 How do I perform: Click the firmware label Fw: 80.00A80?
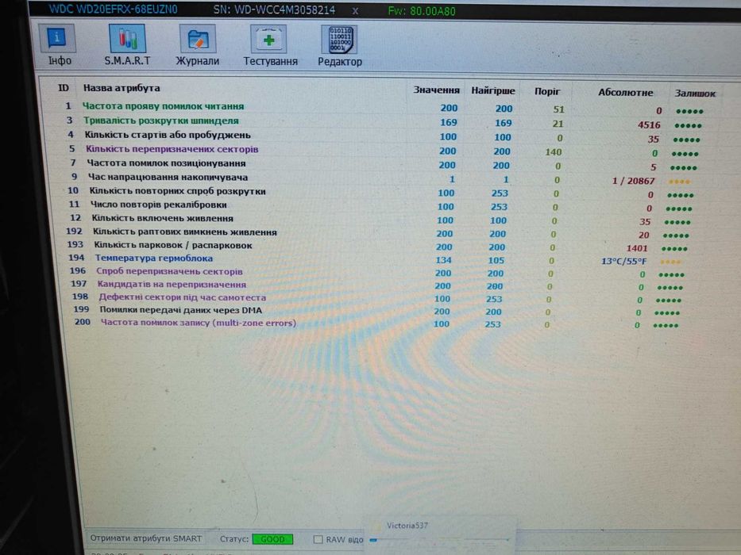pos(422,11)
